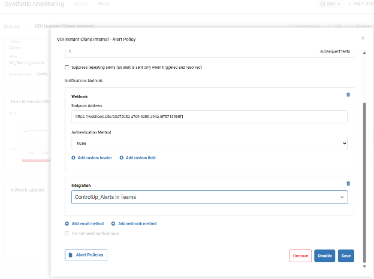Click plus icon beside Add custom field
Image resolution: width=374 pixels, height=279 pixels.
click(121, 158)
